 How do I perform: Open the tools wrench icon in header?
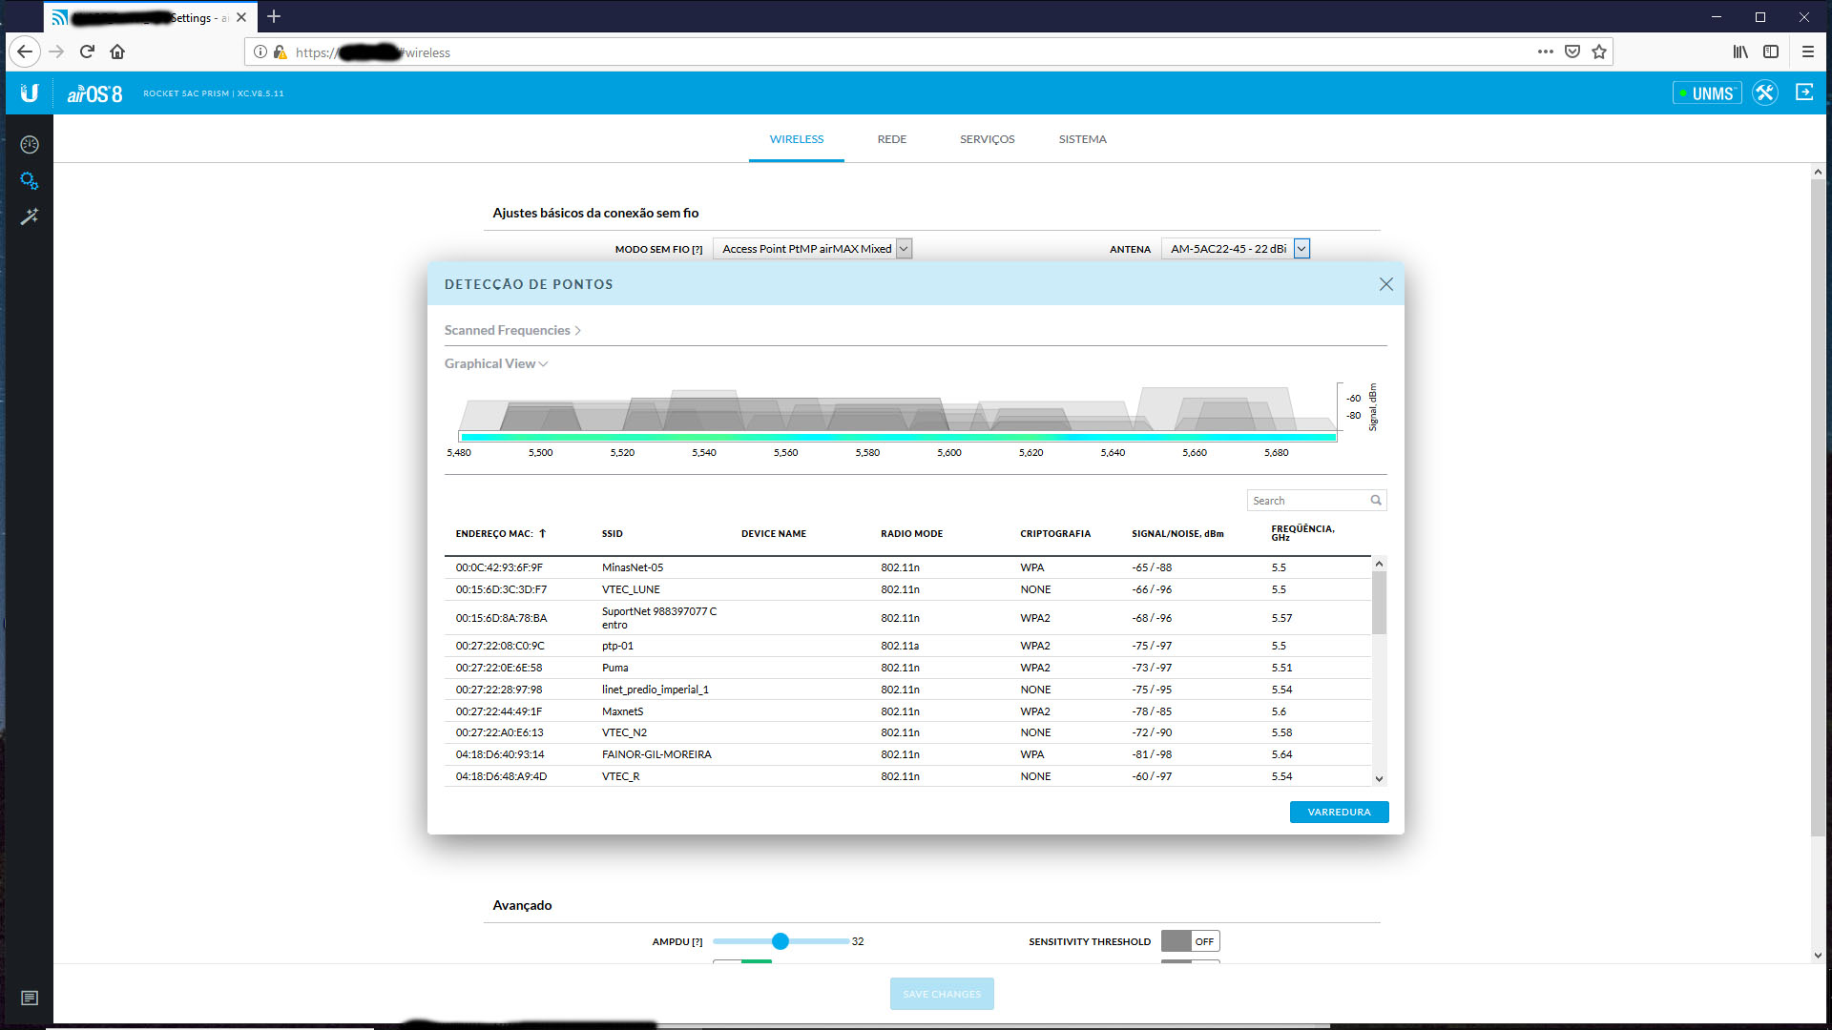tap(1764, 93)
